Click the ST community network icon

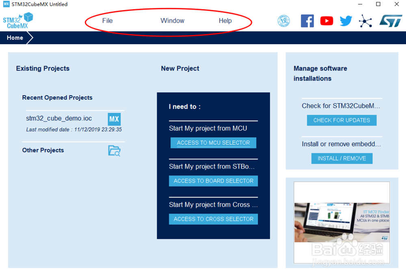click(365, 21)
